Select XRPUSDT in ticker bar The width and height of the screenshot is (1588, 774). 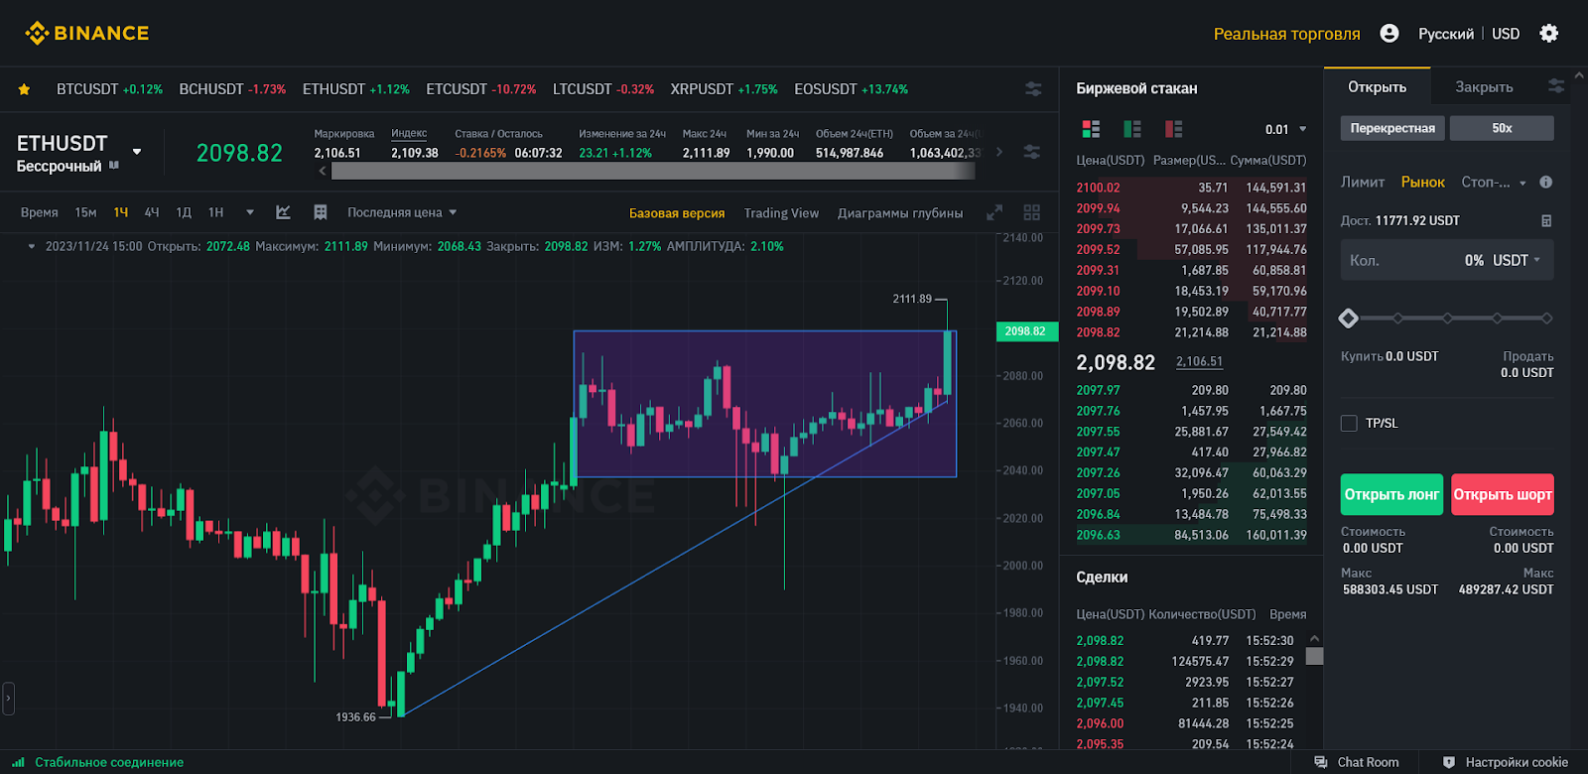[x=724, y=89]
